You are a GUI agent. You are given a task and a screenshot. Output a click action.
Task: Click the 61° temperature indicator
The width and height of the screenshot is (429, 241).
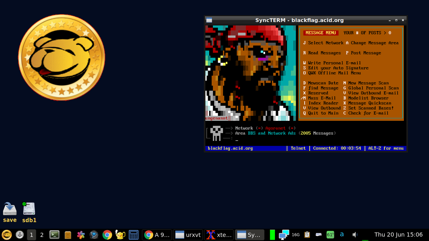point(330,235)
